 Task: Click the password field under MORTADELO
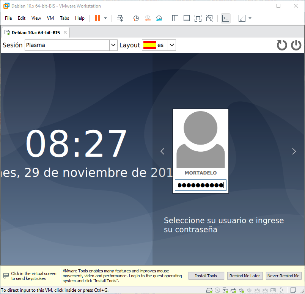pos(201,185)
